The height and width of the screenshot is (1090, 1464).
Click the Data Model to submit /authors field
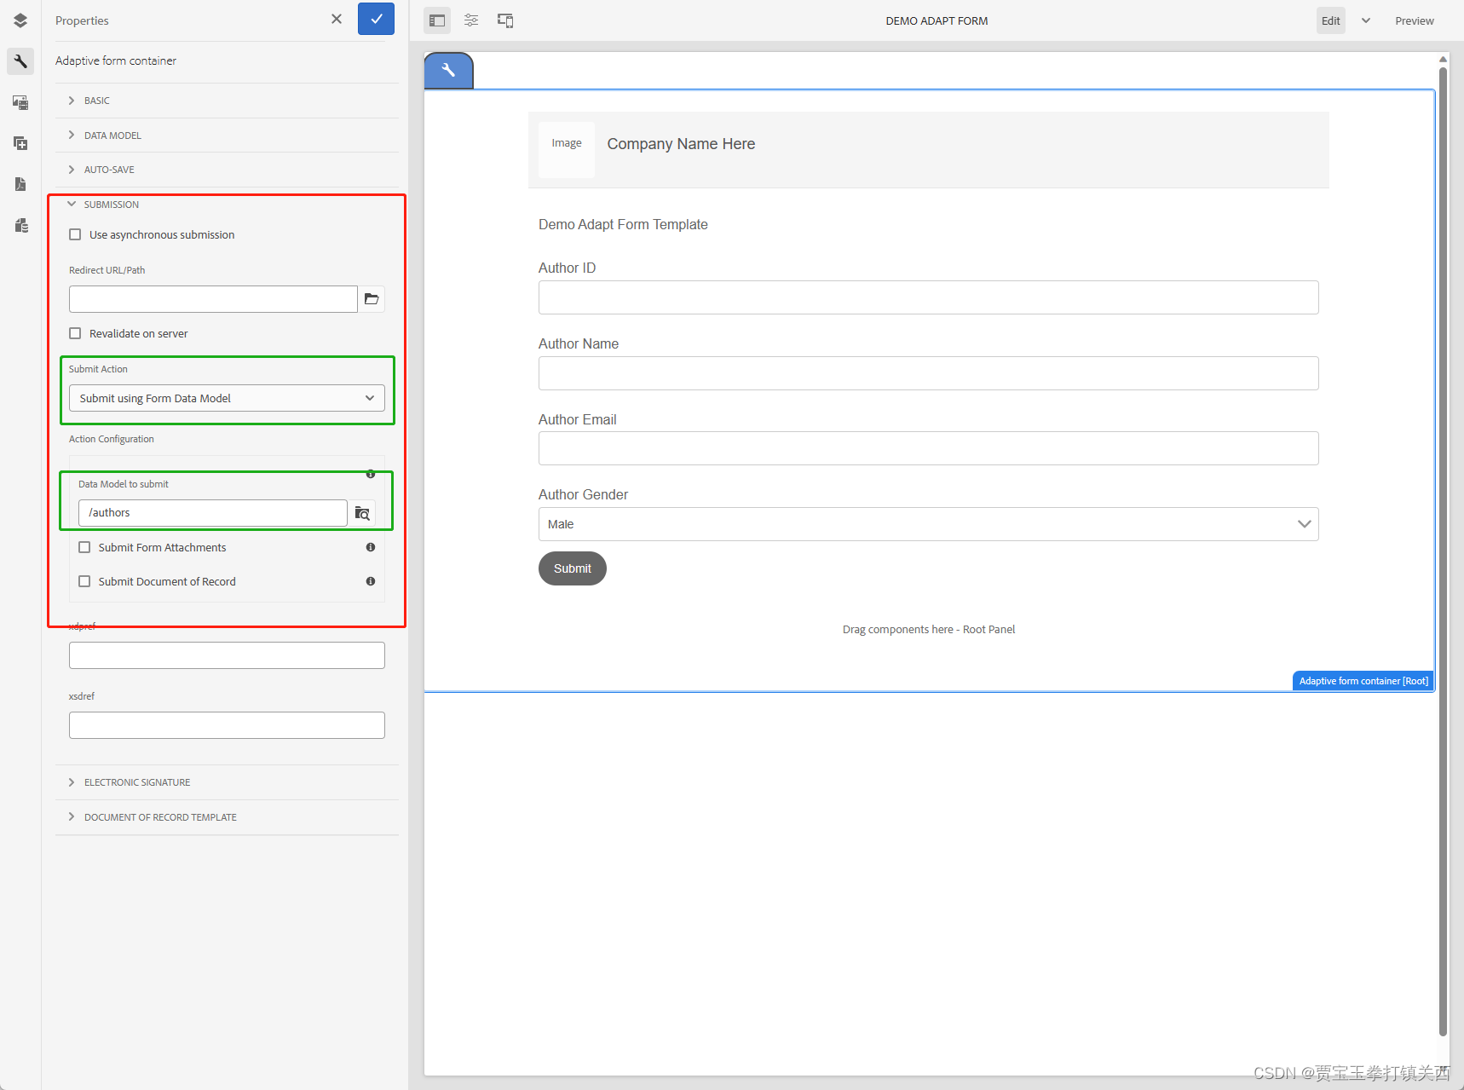coord(213,513)
